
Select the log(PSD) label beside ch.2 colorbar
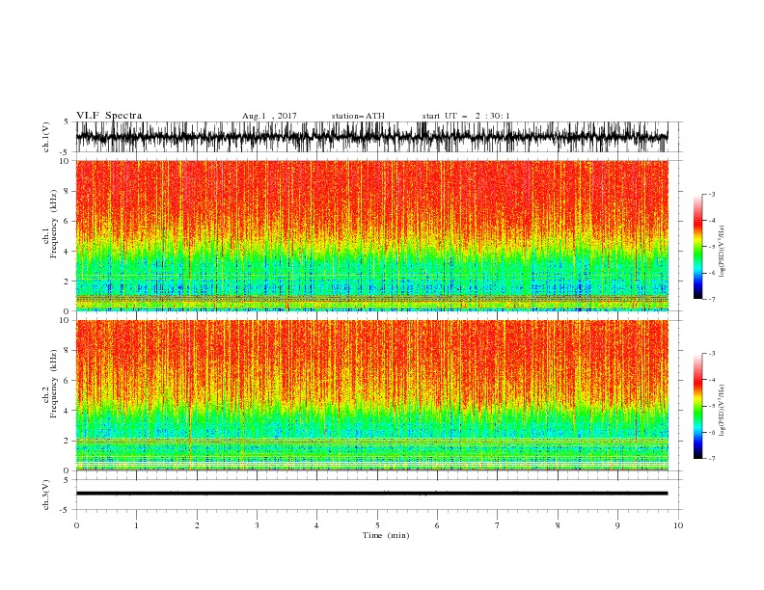pyautogui.click(x=723, y=410)
